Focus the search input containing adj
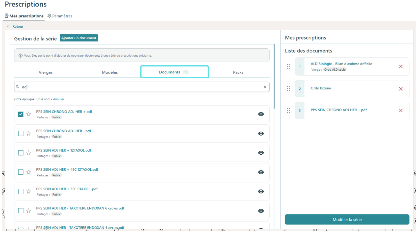The height and width of the screenshot is (232, 417). pyautogui.click(x=142, y=87)
